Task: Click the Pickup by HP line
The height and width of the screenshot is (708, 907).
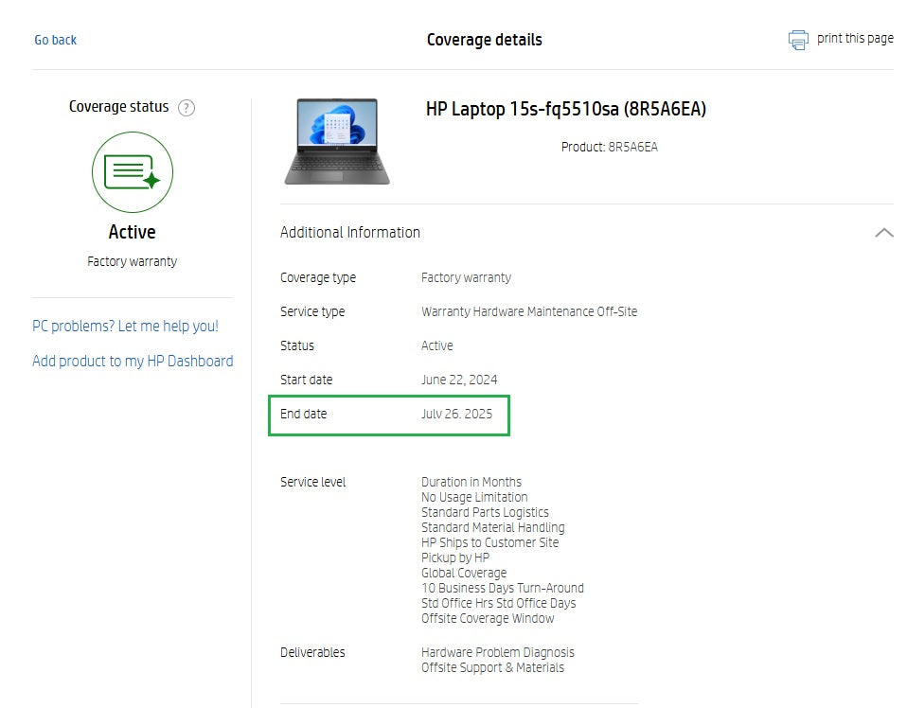Action: click(455, 558)
